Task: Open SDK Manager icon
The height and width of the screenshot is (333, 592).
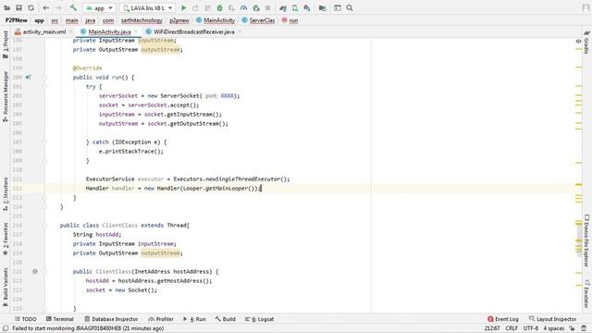Action: coord(307,8)
